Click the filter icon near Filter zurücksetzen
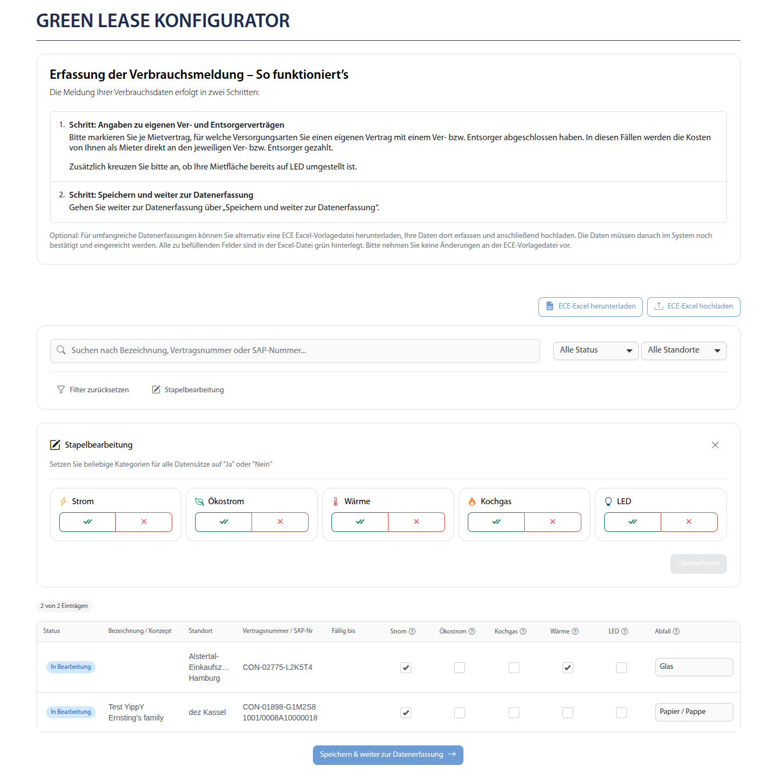 (61, 389)
